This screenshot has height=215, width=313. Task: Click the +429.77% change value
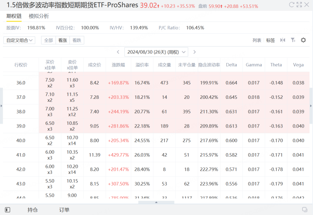point(118,155)
